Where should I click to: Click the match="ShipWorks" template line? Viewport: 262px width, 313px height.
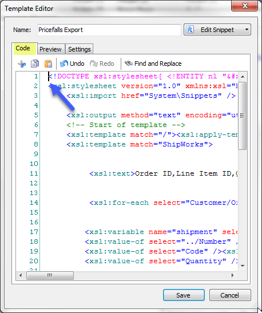click(140, 144)
